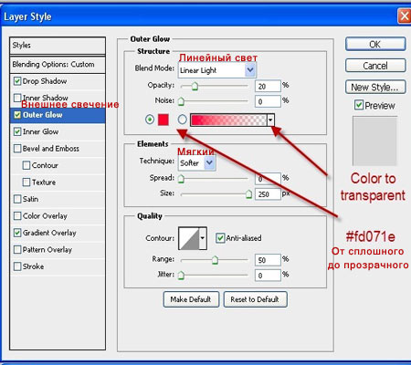Screen dimensions: 411x365
Task: Enable the Pattern Overlay checkbox
Action: 17,250
